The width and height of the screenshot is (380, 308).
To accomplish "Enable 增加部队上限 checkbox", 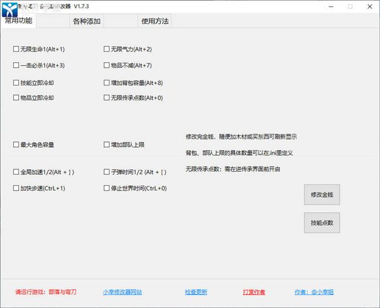I will pyautogui.click(x=106, y=144).
